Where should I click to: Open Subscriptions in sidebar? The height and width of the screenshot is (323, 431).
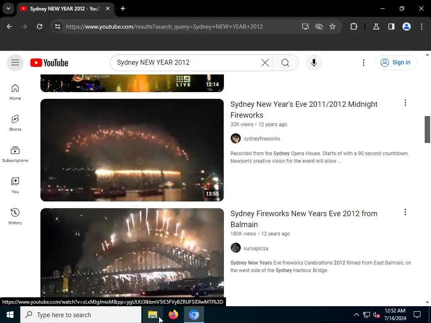click(x=15, y=154)
